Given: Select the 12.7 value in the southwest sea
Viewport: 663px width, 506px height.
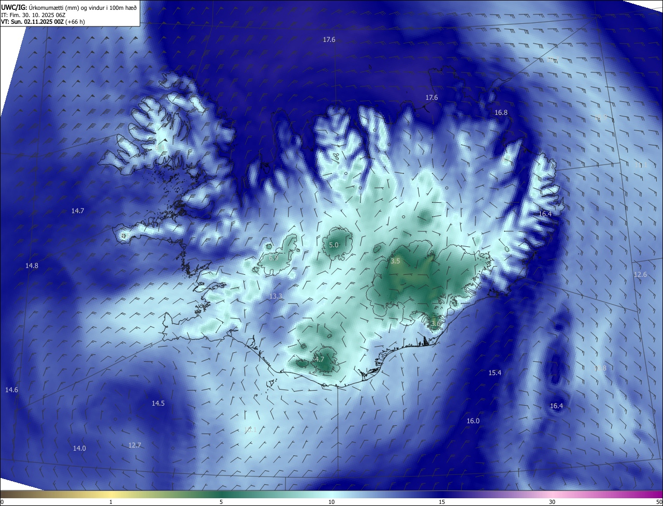Looking at the screenshot, I should coord(135,445).
